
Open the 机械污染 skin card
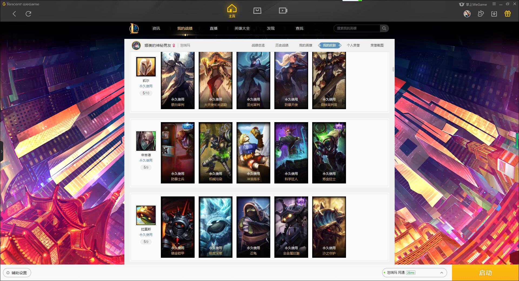coord(215,153)
